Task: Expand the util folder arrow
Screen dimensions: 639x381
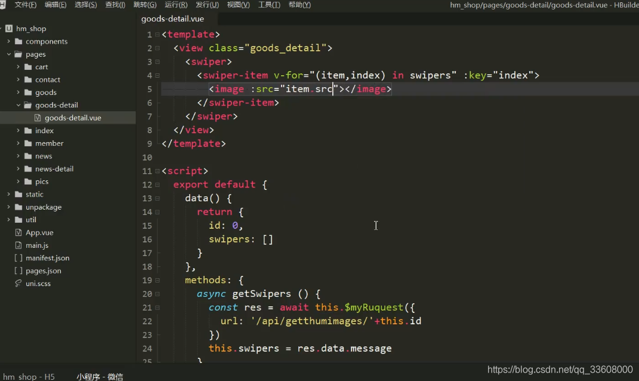Action: point(8,219)
